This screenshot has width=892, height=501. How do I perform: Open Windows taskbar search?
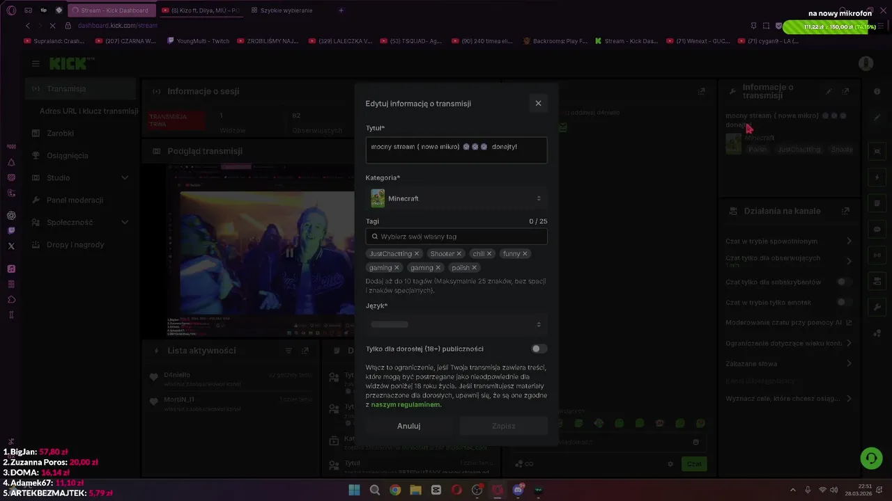[375, 490]
